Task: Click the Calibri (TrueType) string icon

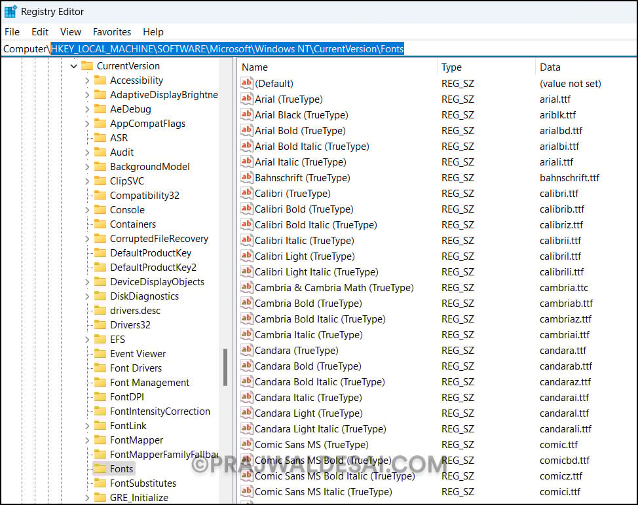Action: (246, 193)
